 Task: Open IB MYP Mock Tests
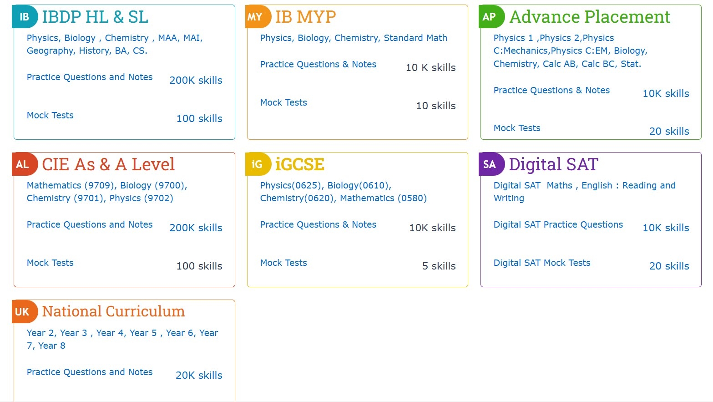coord(283,102)
